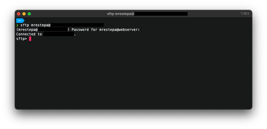267x129 pixels.
Task: Click the redacted hostname in the title bar
Action: [161, 14]
